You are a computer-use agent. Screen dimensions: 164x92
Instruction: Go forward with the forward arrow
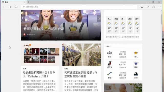10,7
